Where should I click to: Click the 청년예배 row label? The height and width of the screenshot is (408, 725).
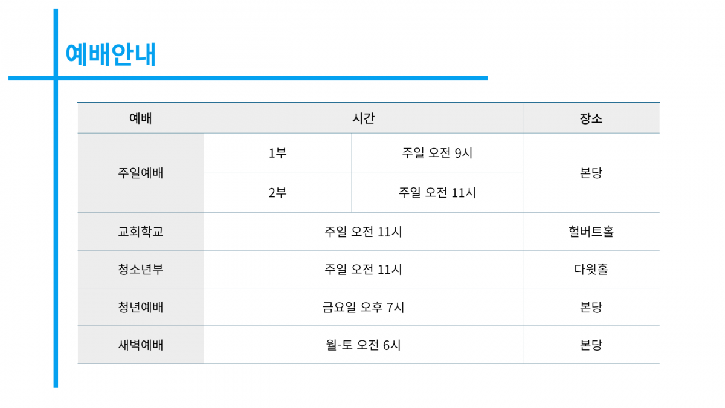(x=141, y=307)
